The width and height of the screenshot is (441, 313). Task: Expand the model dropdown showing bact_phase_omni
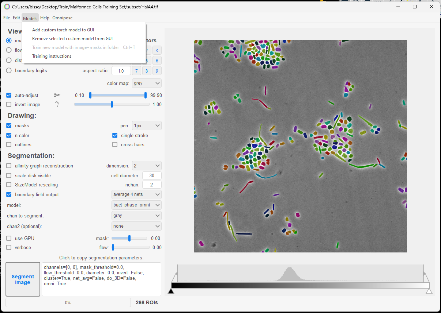pyautogui.click(x=136, y=205)
